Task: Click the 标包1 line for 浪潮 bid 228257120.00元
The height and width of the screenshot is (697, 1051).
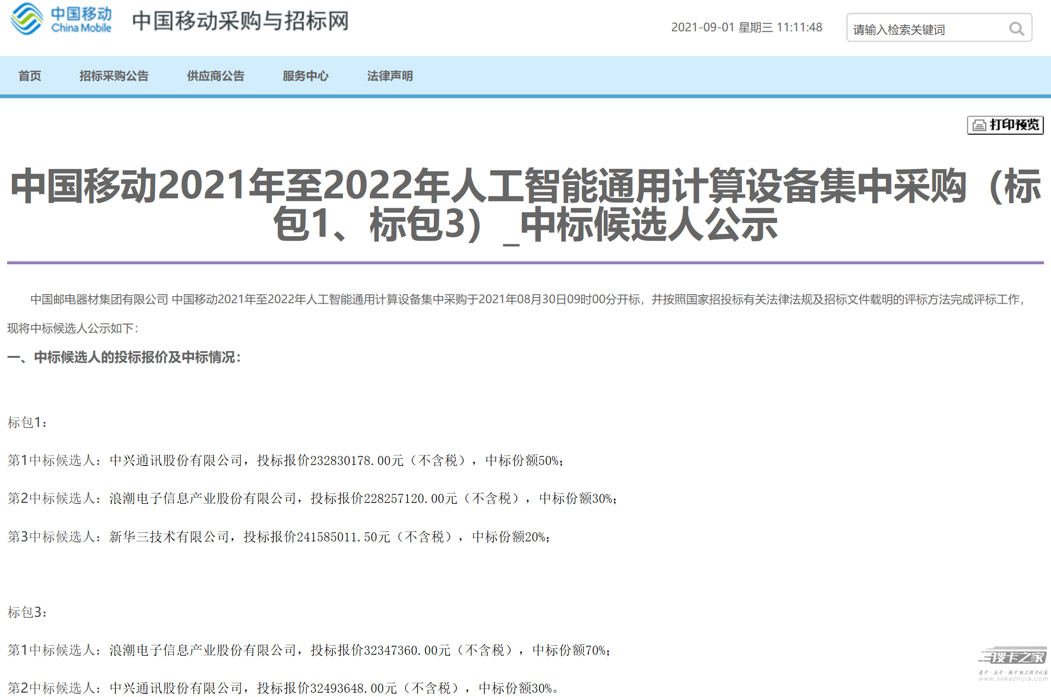Action: pos(312,498)
